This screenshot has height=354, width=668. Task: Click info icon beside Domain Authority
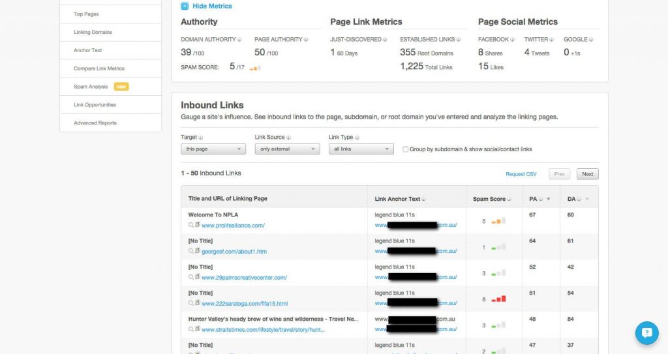(x=239, y=40)
